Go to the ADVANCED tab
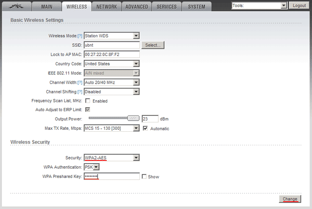This screenshot has height=209, width=312. 136,6
